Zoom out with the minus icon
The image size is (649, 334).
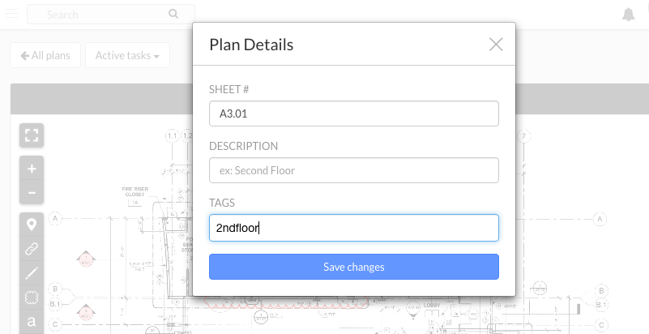[x=32, y=192]
